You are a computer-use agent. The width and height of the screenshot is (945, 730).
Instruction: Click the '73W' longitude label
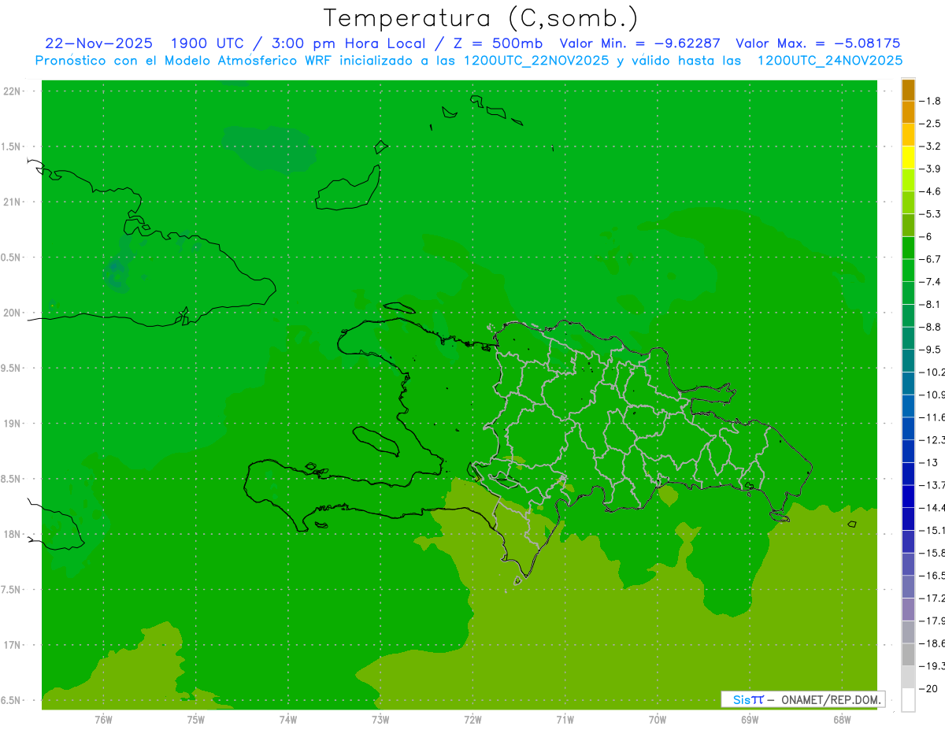tap(380, 719)
